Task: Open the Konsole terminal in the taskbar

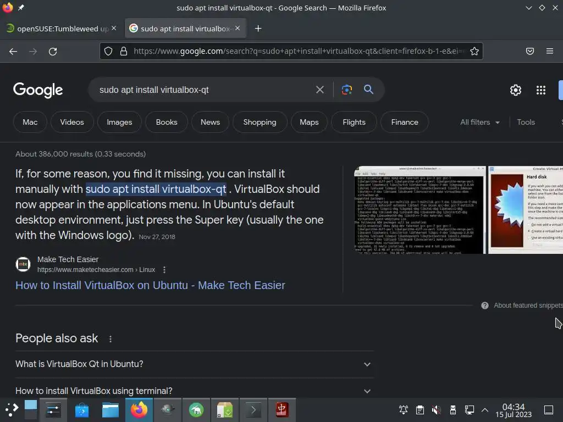Action: pos(253,410)
